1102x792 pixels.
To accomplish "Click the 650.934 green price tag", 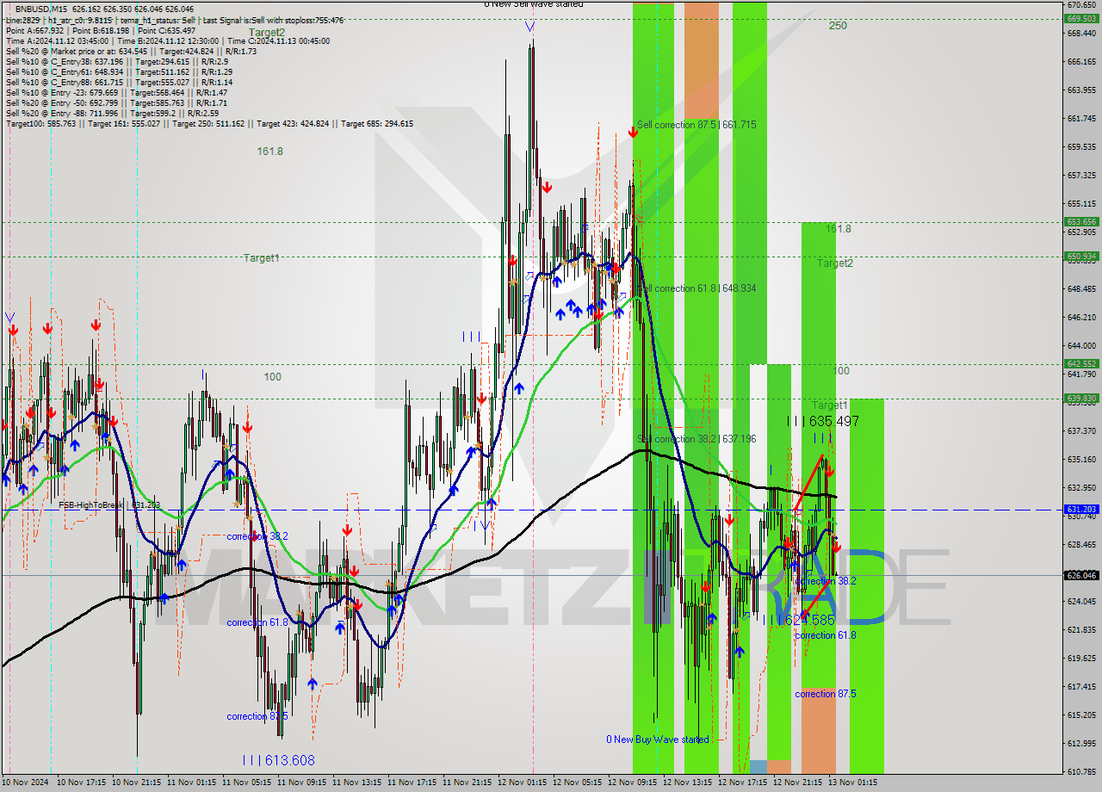I will click(1080, 257).
